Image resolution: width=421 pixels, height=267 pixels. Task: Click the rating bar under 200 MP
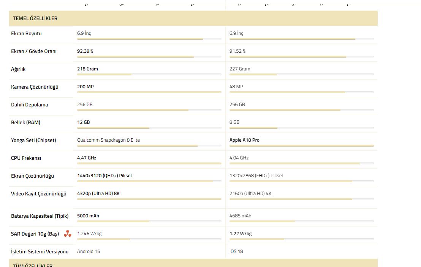[x=149, y=92]
